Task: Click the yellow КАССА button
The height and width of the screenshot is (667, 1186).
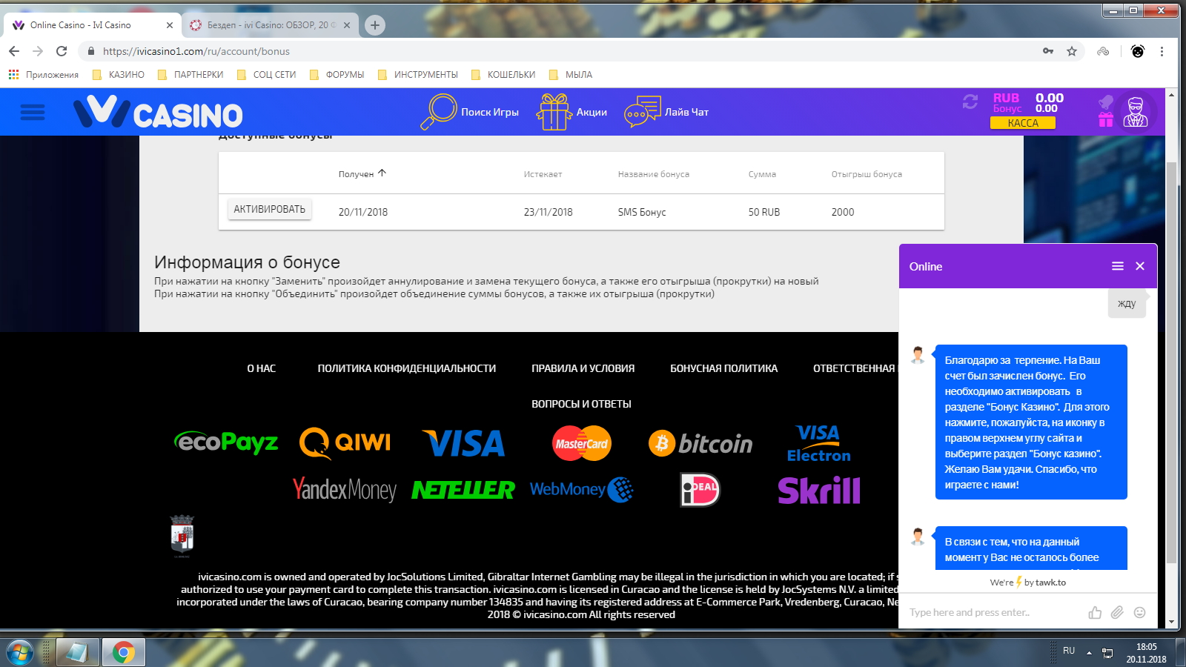Action: [x=1023, y=123]
